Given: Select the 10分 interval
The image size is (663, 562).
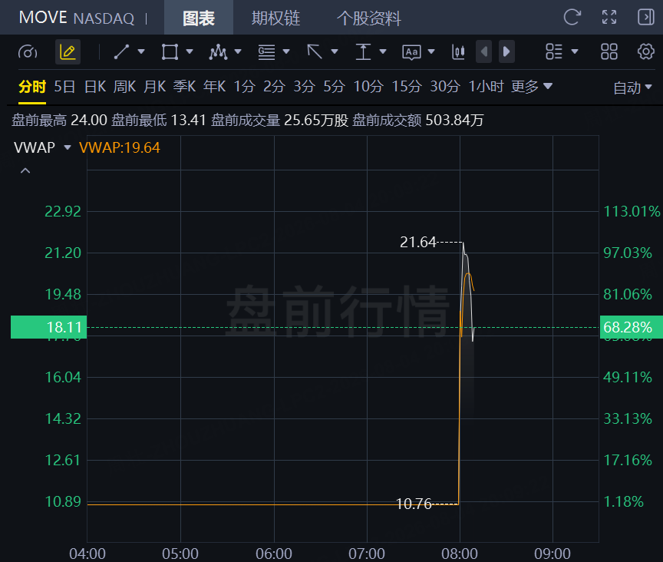Looking at the screenshot, I should pyautogui.click(x=368, y=87).
